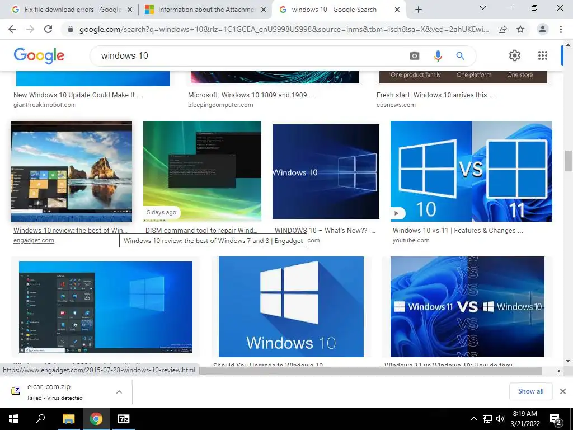This screenshot has width=573, height=430.
Task: Open New Windows 10 Update Could Make It link
Action: (78, 95)
